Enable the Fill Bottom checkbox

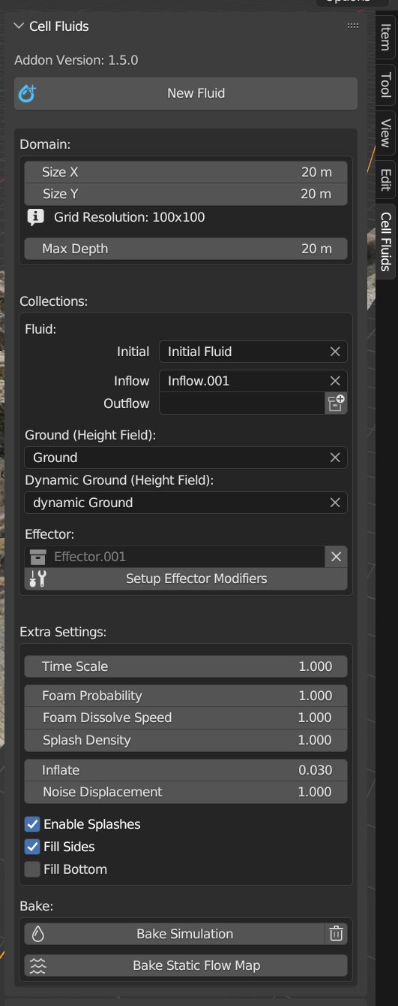pyautogui.click(x=32, y=869)
